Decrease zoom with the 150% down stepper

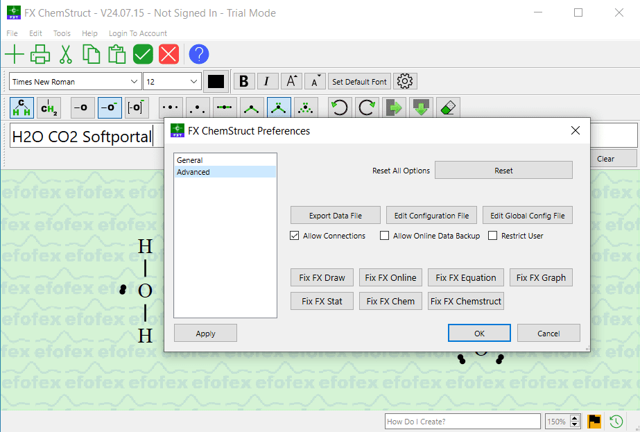(x=575, y=424)
